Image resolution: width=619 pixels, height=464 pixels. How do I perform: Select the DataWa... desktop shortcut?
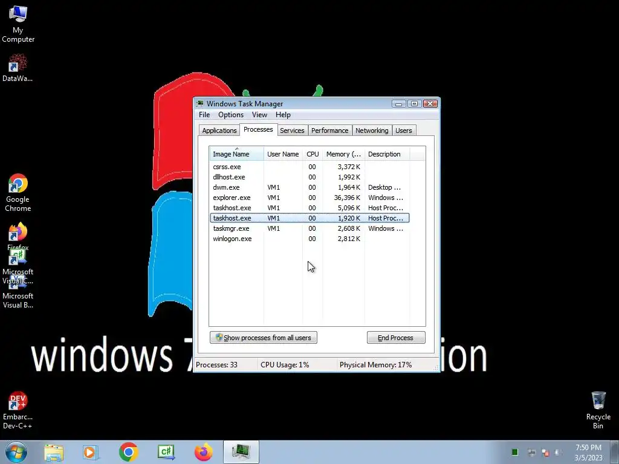click(18, 68)
